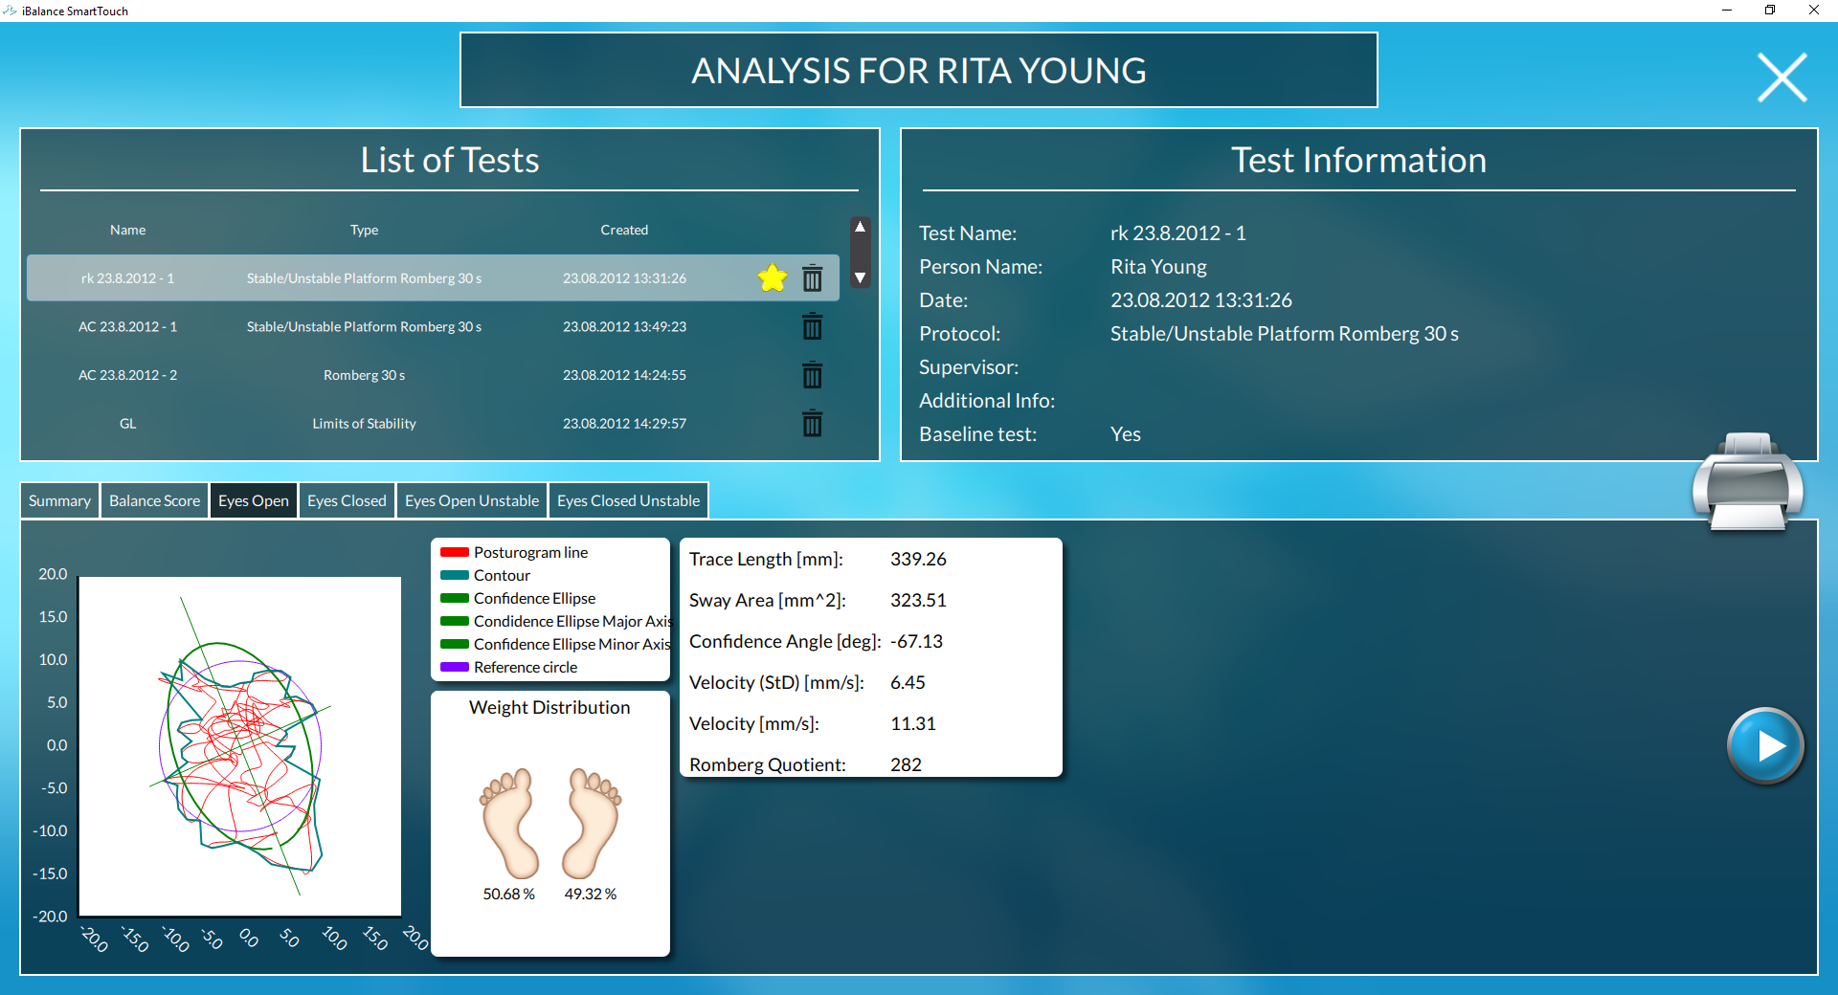1838x995 pixels.
Task: Click the posturogram chart
Action: coord(239,746)
